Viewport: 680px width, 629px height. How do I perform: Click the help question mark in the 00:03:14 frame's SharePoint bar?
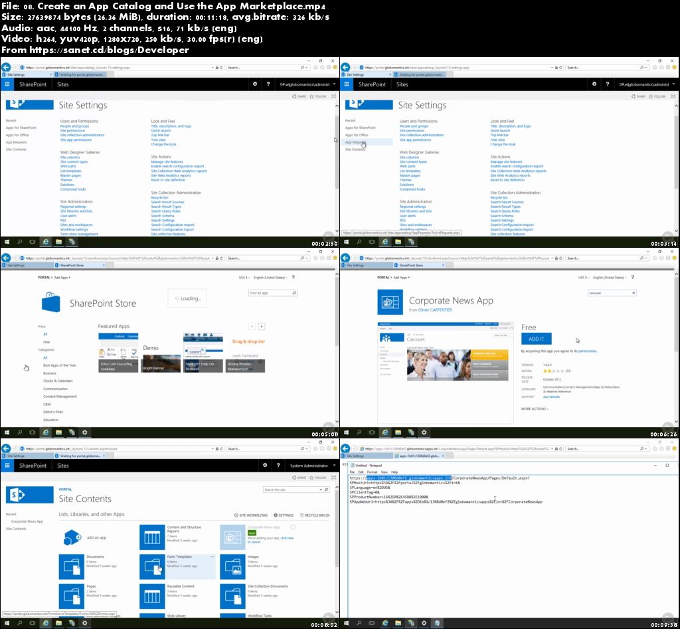(x=607, y=84)
